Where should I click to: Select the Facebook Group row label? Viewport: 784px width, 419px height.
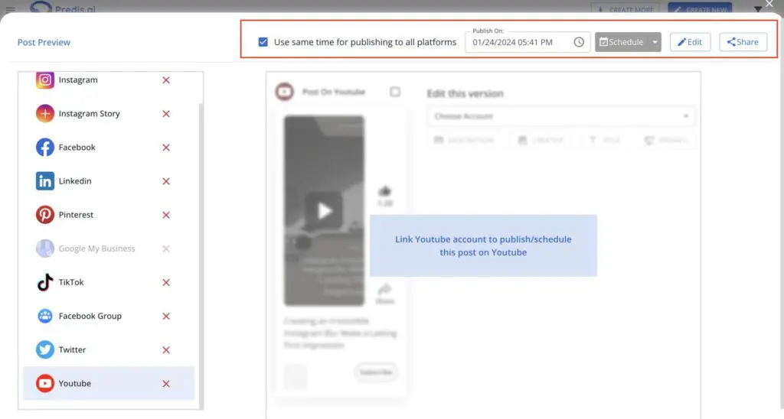click(90, 316)
